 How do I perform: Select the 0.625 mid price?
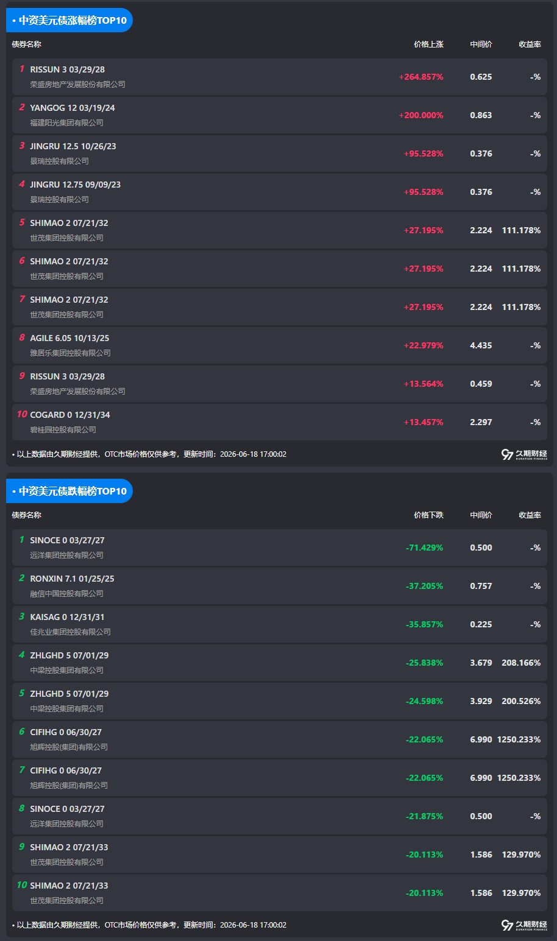pos(481,77)
